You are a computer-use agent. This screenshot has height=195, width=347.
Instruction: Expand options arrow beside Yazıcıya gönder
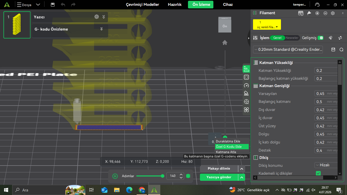tap(242, 177)
